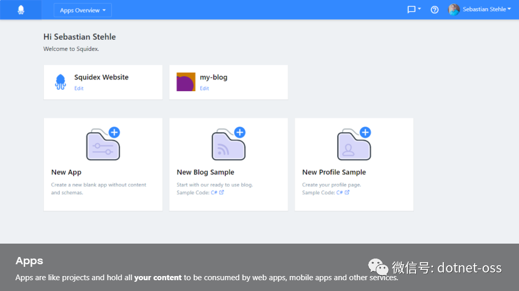Screen dimensions: 519x291
Task: Open the comments notification icon
Action: 414,10
